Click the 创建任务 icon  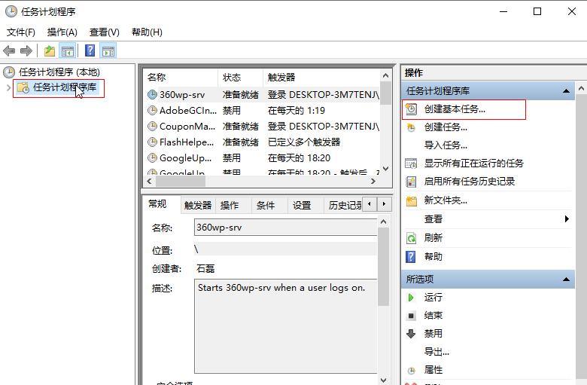pos(411,128)
